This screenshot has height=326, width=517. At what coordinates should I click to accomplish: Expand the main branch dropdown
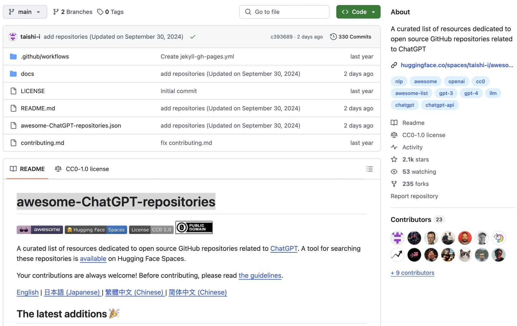[25, 12]
